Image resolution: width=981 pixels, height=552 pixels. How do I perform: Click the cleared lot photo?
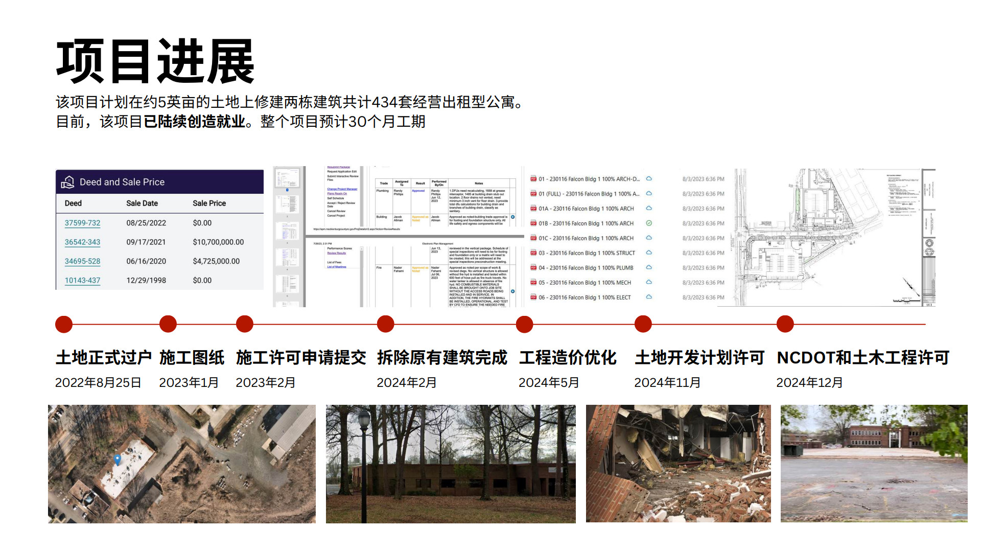pos(874,464)
